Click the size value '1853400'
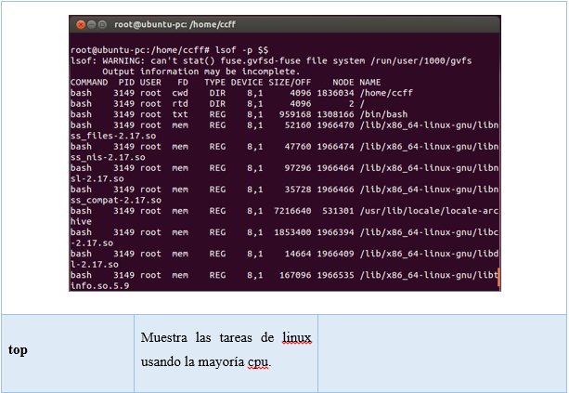Viewport: 569px width, 393px height. click(292, 232)
